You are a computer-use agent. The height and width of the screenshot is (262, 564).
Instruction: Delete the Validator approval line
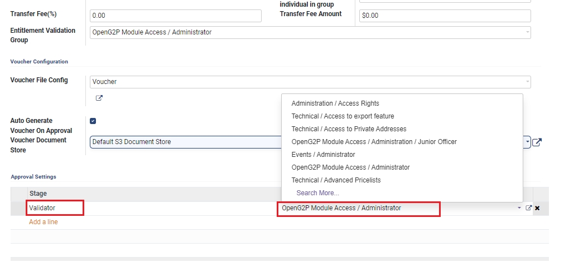point(537,208)
